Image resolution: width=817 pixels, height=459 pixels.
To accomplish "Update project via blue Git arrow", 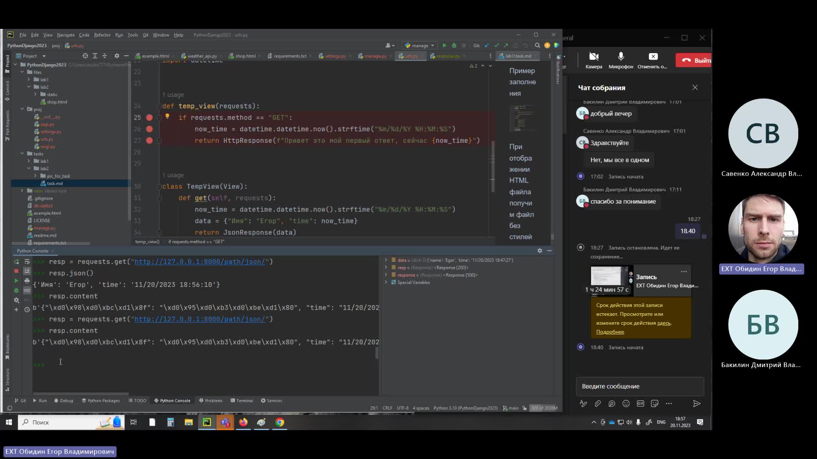I will [x=487, y=45].
